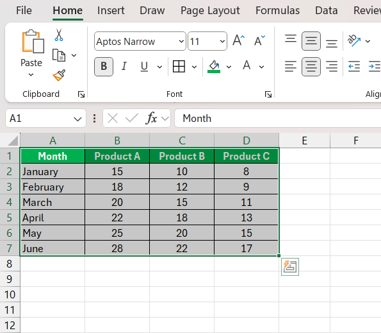The height and width of the screenshot is (333, 381).
Task: Open Font settings dialog launcher
Action: (268, 94)
